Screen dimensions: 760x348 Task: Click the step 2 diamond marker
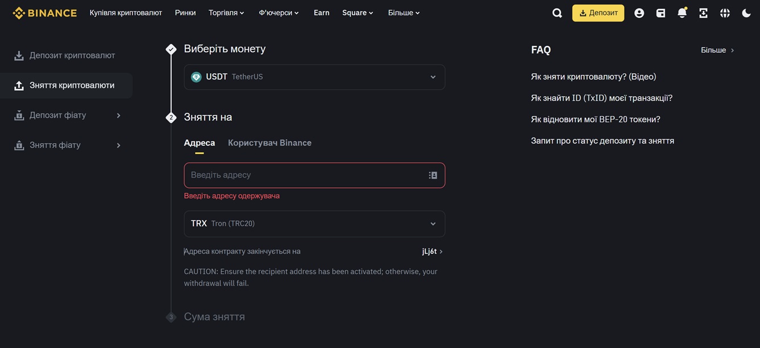point(171,118)
